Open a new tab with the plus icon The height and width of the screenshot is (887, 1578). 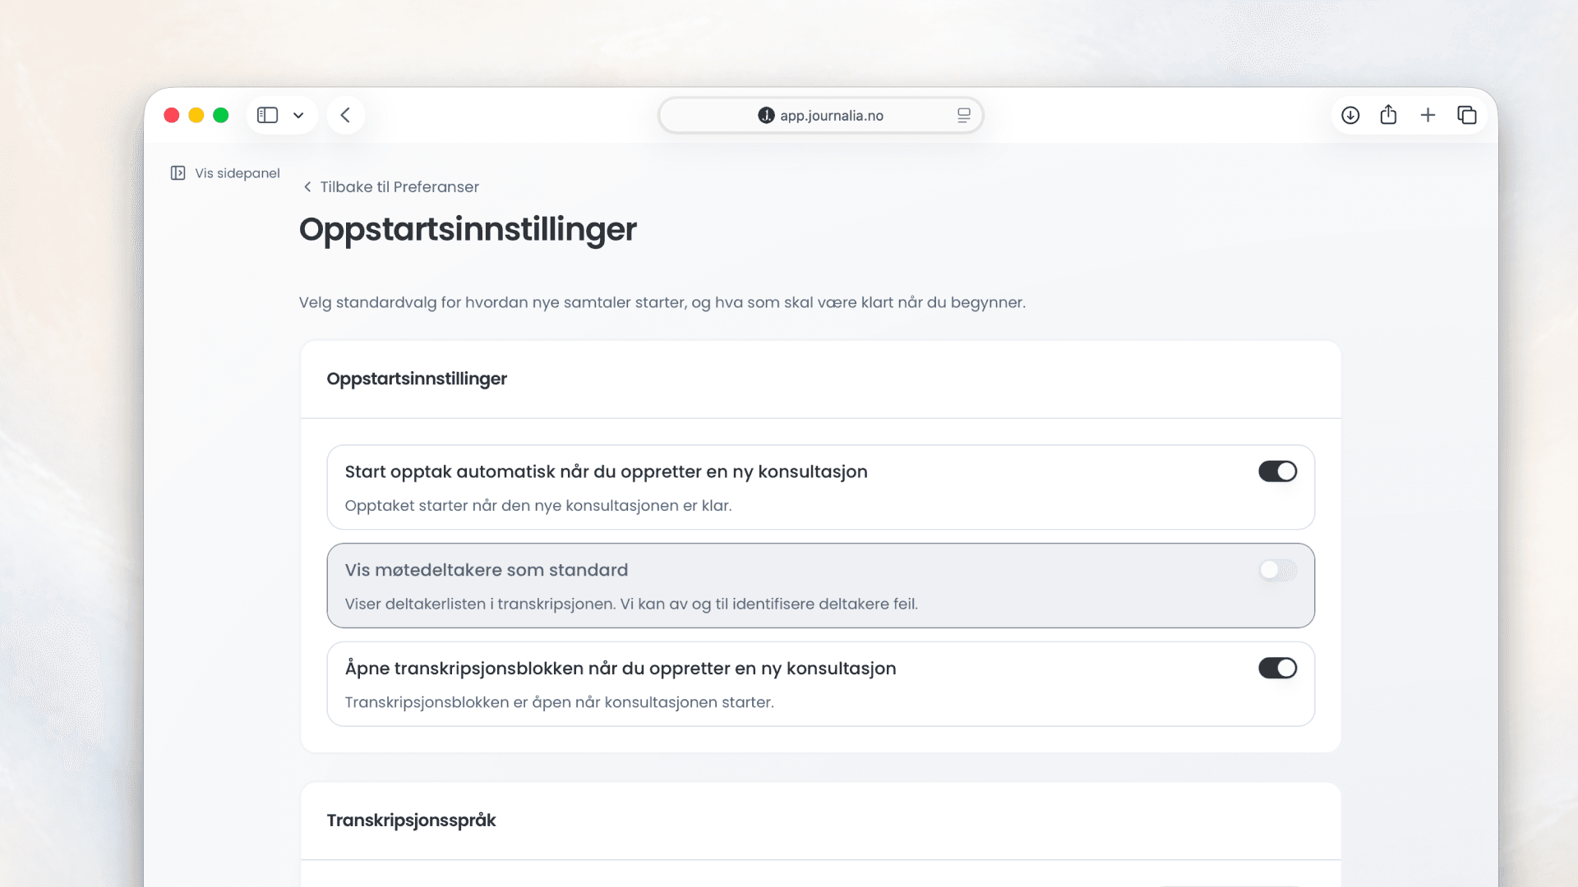[x=1428, y=115]
